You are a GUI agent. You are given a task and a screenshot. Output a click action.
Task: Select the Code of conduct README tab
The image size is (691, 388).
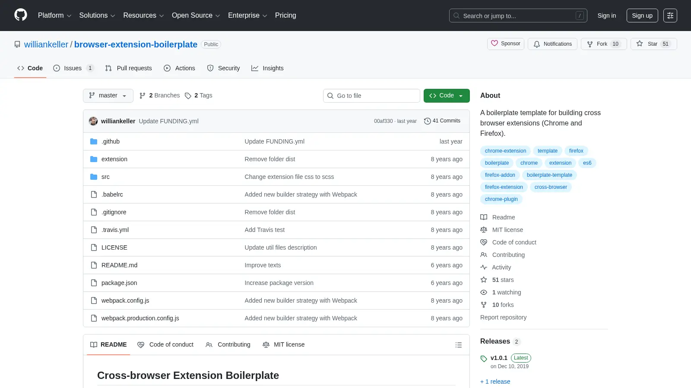(x=165, y=344)
